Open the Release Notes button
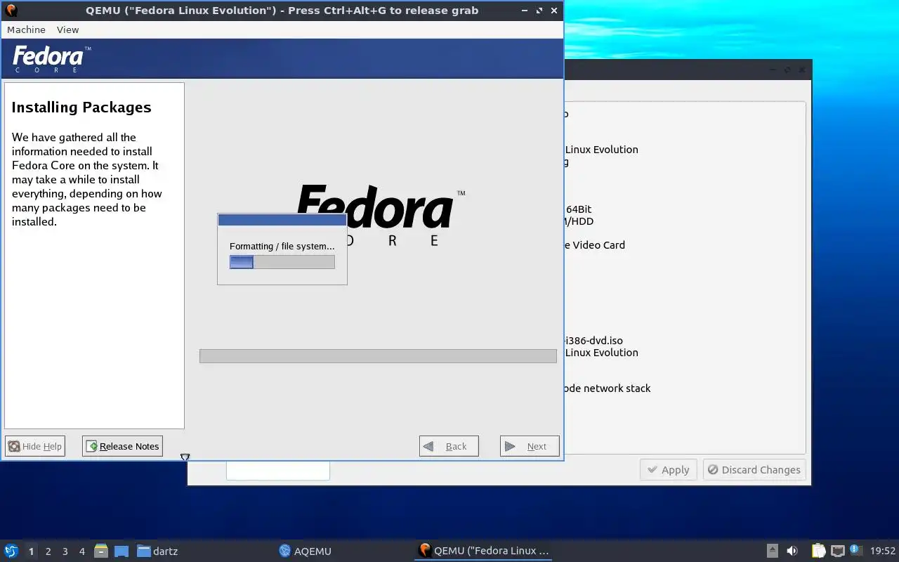Viewport: 899px width, 562px height. click(x=122, y=446)
